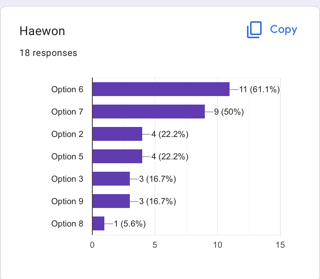Click the Option 5 bar
The image size is (320, 279).
117,156
